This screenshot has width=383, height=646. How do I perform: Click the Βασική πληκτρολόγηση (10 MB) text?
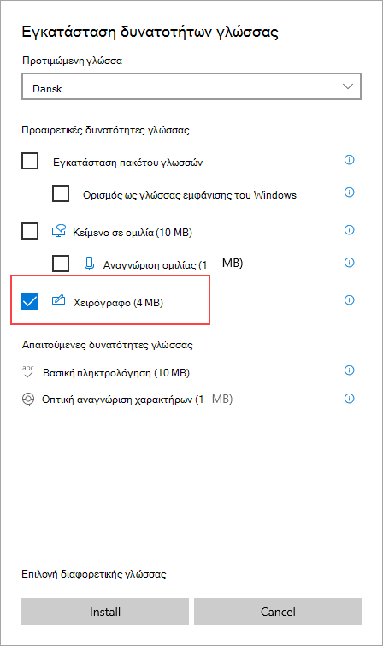(116, 373)
